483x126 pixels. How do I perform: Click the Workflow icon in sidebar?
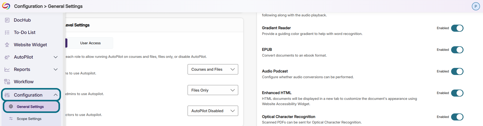point(7,82)
